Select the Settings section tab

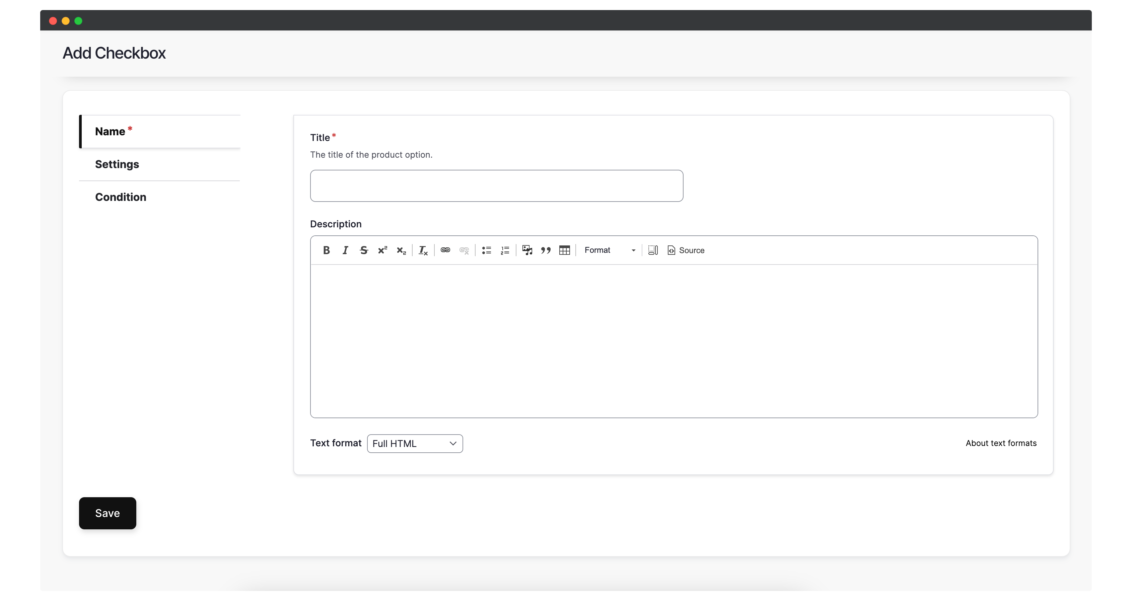[117, 164]
